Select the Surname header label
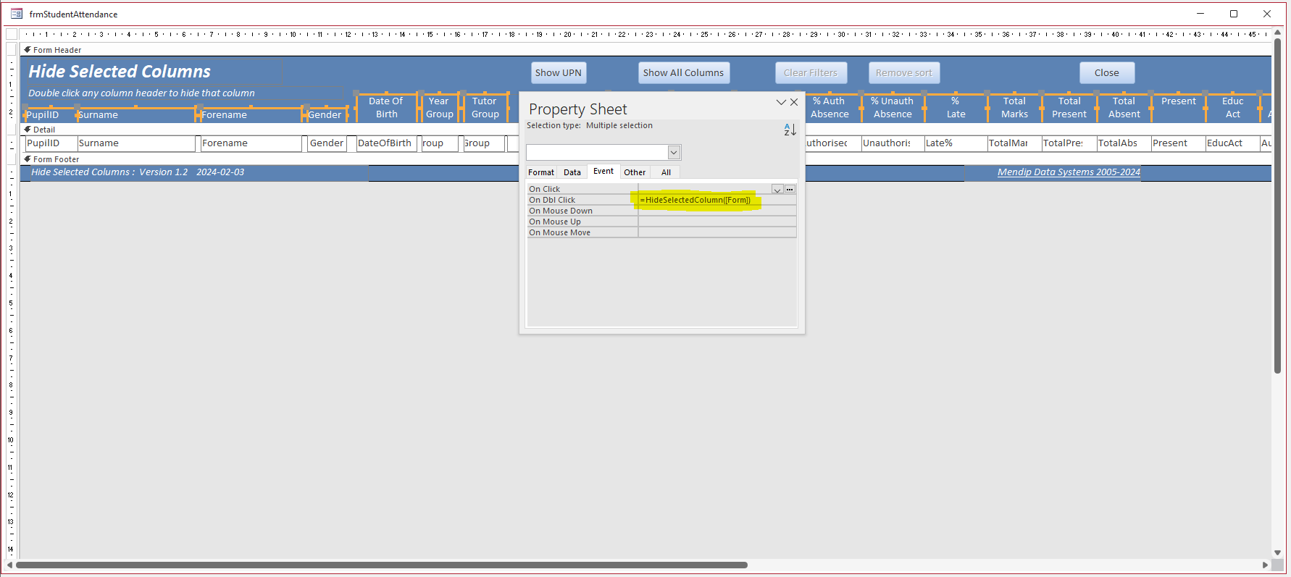The width and height of the screenshot is (1291, 577). (x=136, y=114)
